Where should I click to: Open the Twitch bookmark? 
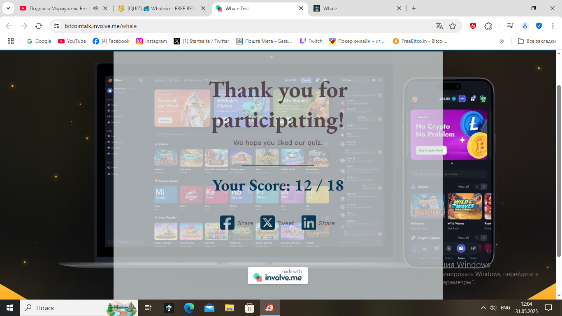(311, 41)
